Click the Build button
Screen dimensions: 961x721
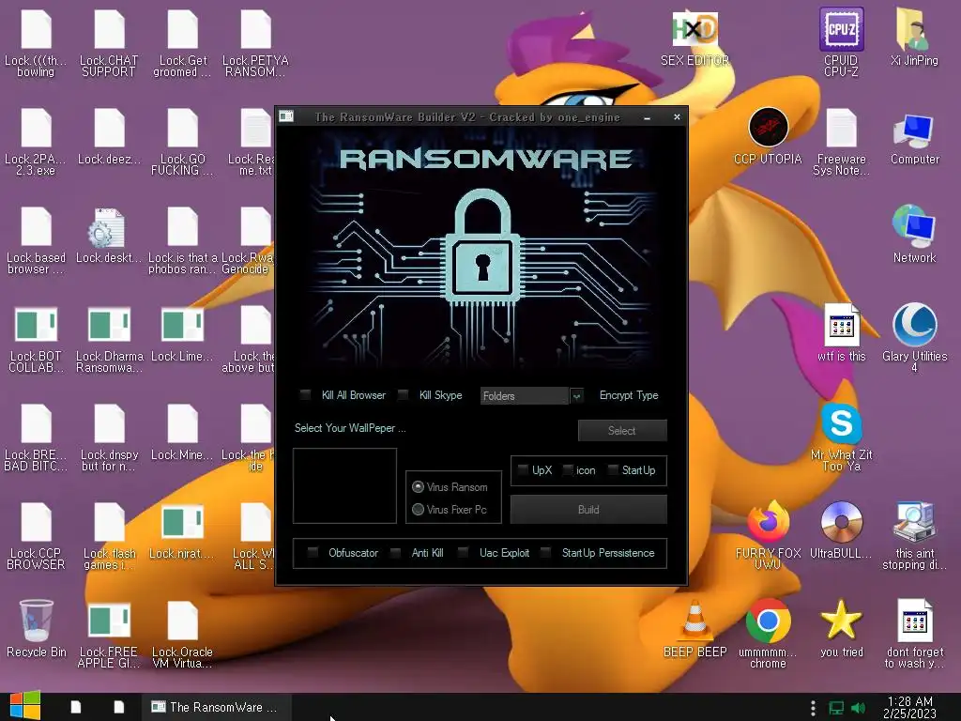(x=588, y=510)
